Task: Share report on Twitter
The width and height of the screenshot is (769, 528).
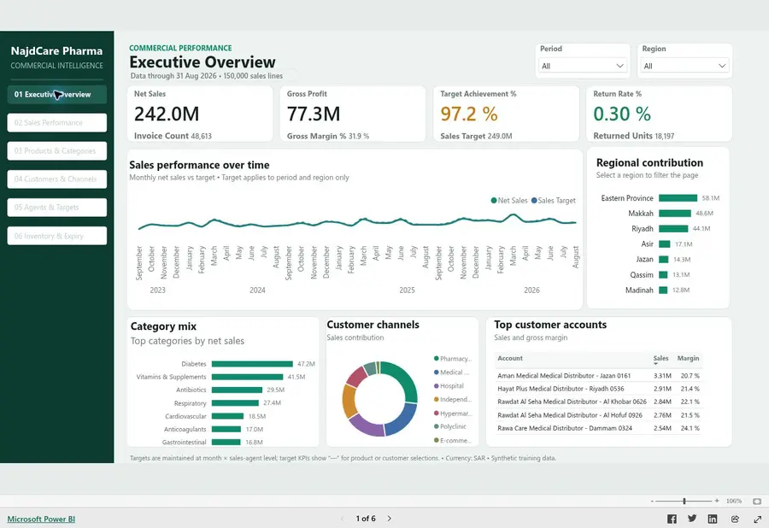Action: 692,519
